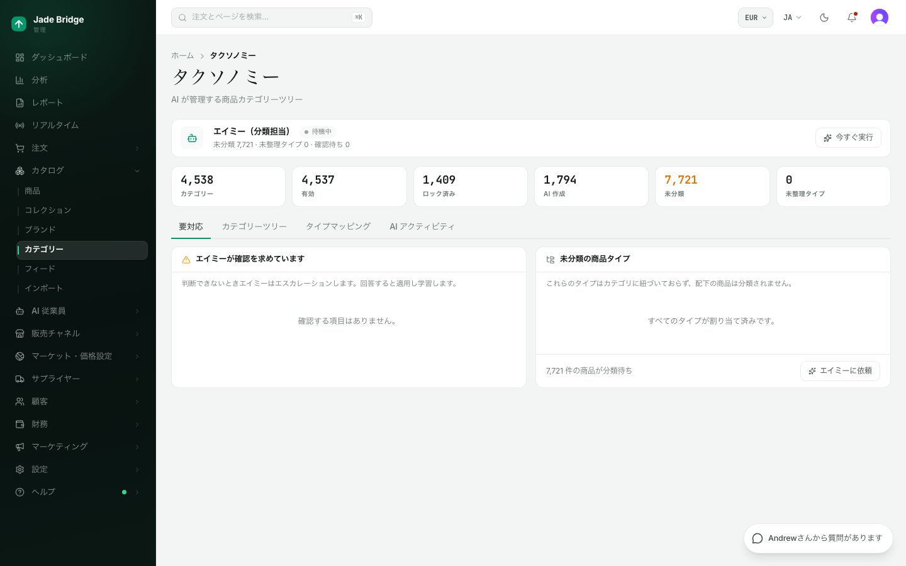This screenshot has width=906, height=566.
Task: Open the user avatar menu
Action: pos(880,18)
